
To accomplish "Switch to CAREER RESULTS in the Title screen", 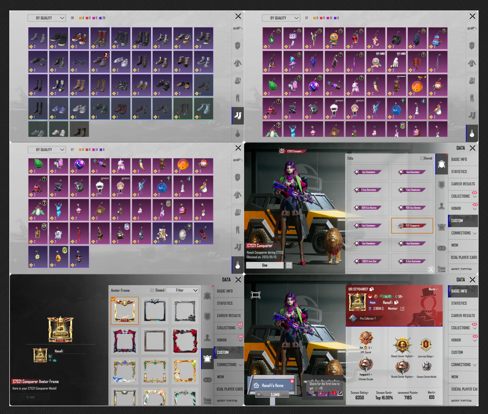I will [x=463, y=184].
